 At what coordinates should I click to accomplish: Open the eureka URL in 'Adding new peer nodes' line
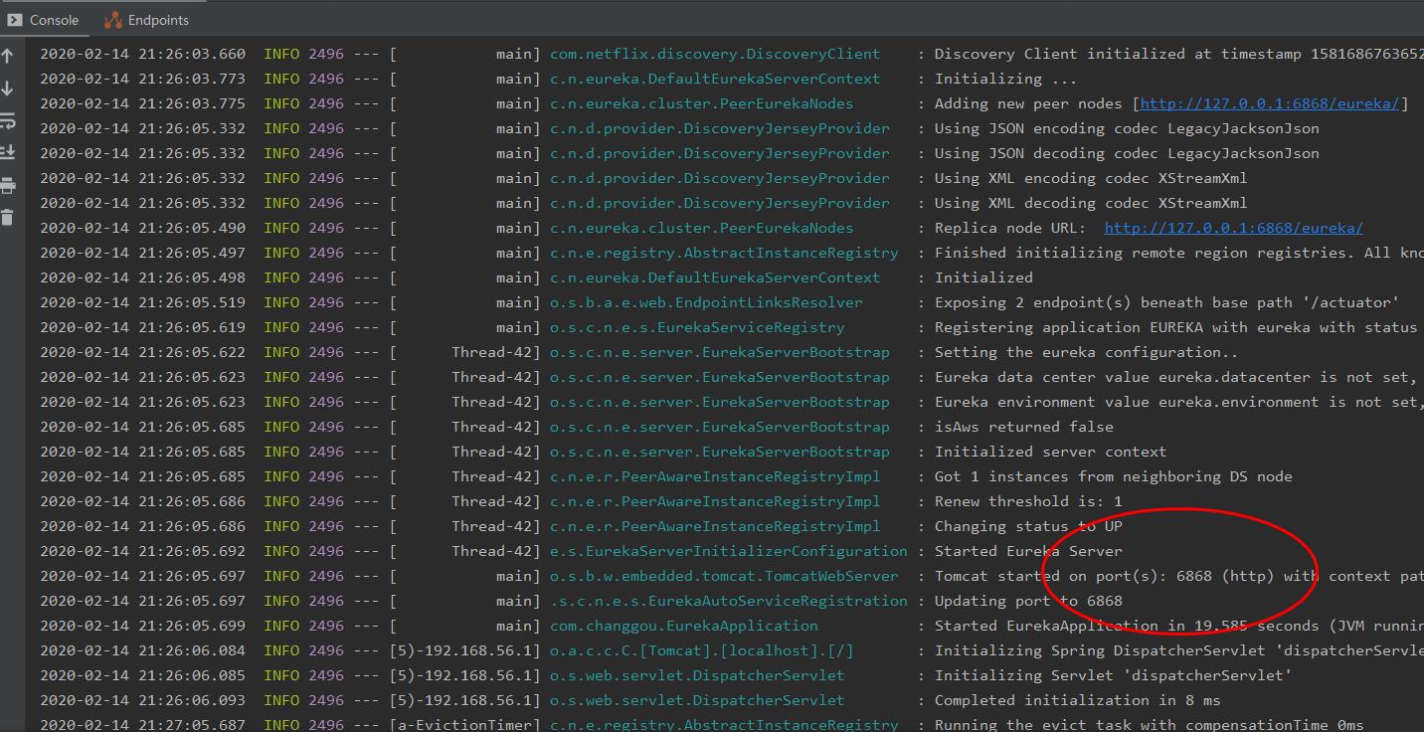[1270, 103]
